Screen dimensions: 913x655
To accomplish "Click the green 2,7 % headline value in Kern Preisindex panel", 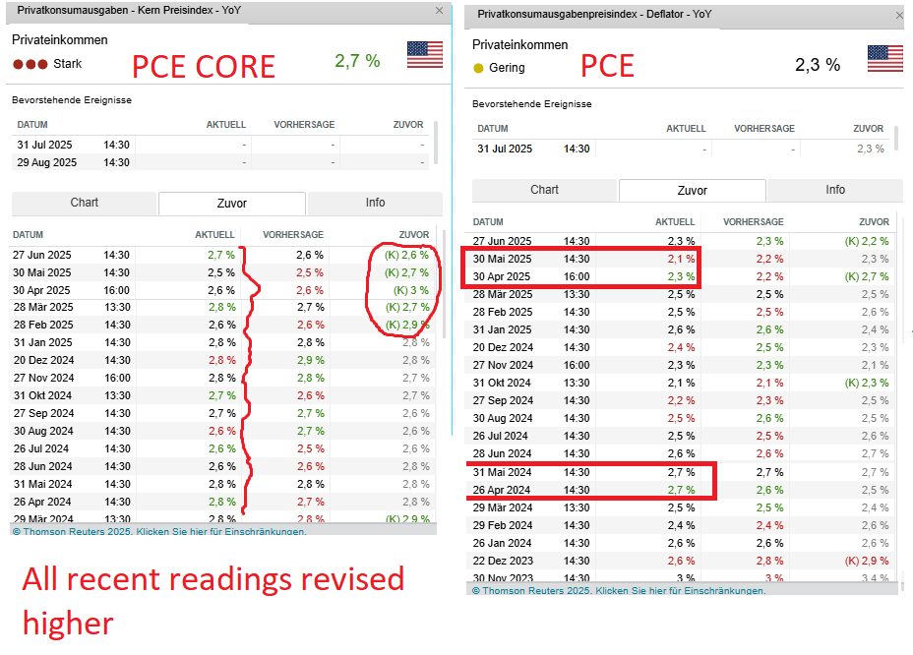I will [357, 61].
